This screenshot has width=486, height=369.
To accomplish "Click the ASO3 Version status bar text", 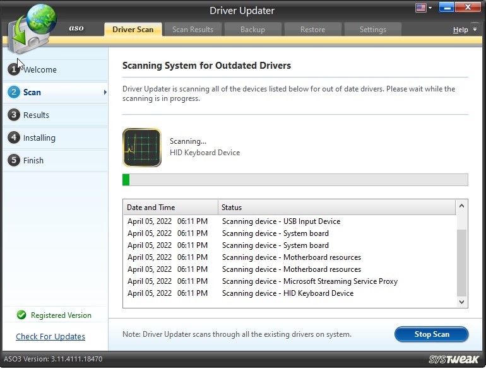I will pyautogui.click(x=53, y=359).
